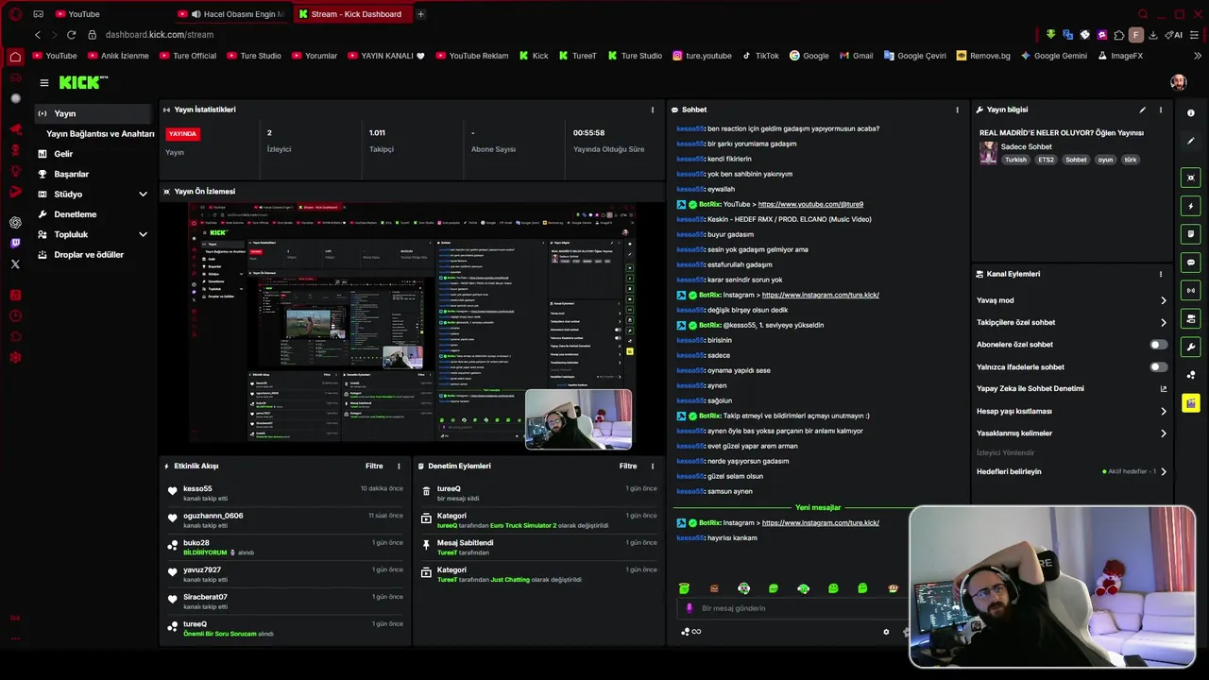Click the note page icon in right toolbar
1209x680 pixels.
point(1190,233)
